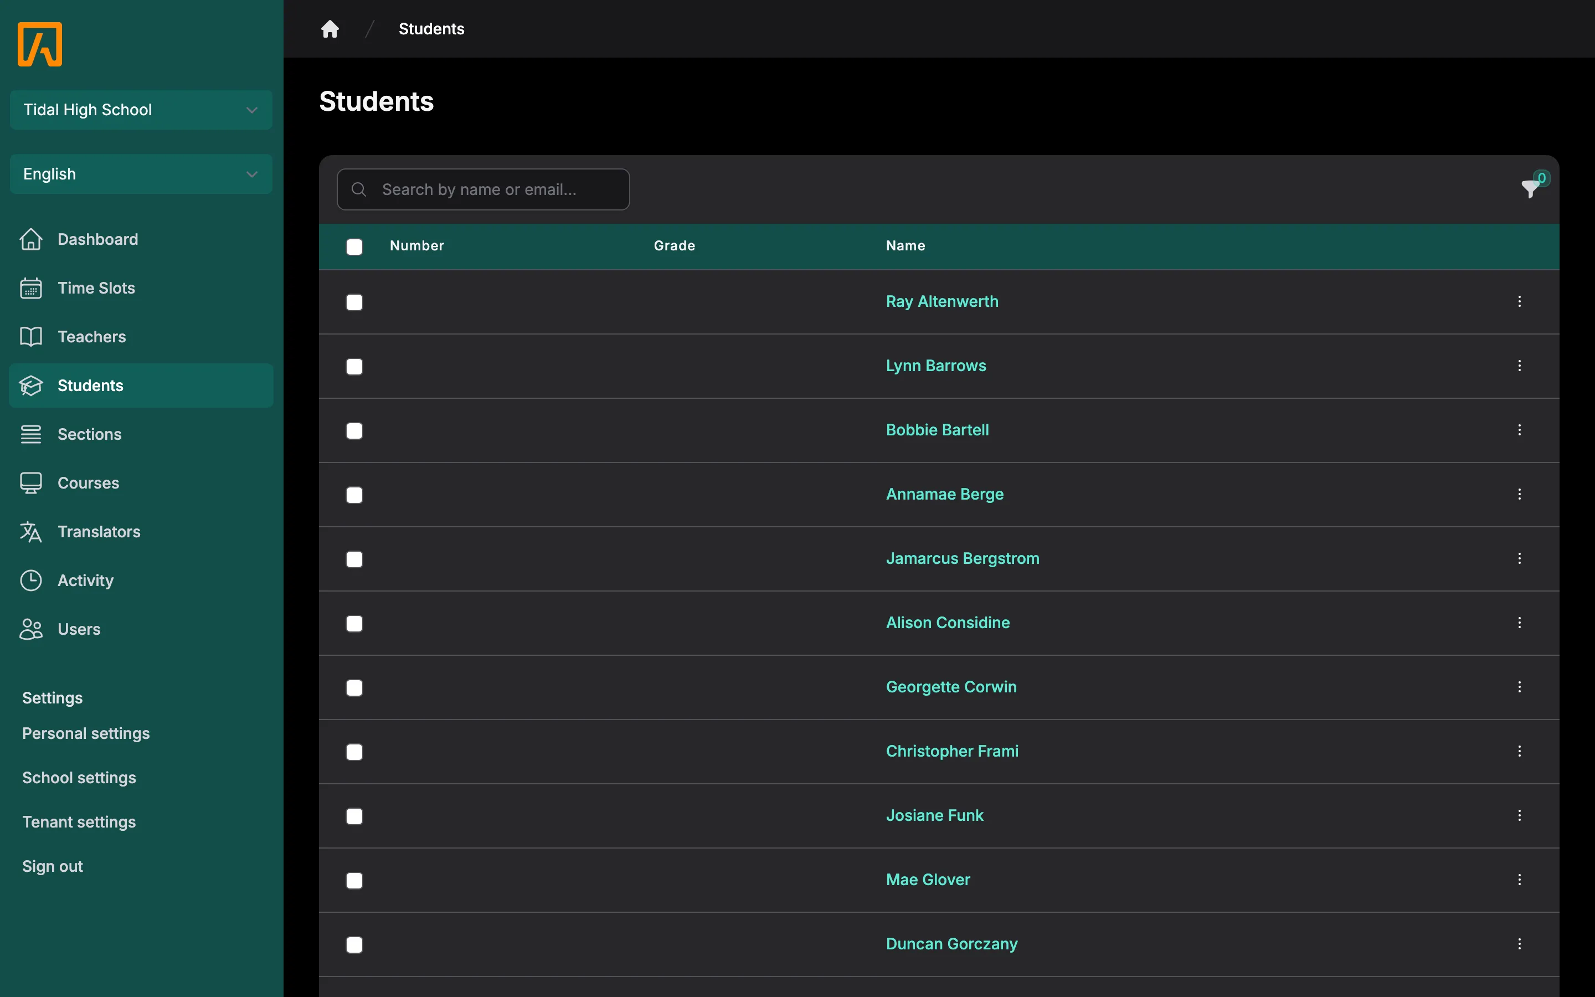Click the home breadcrumb icon
Viewport: 1595px width, 997px height.
coord(330,29)
